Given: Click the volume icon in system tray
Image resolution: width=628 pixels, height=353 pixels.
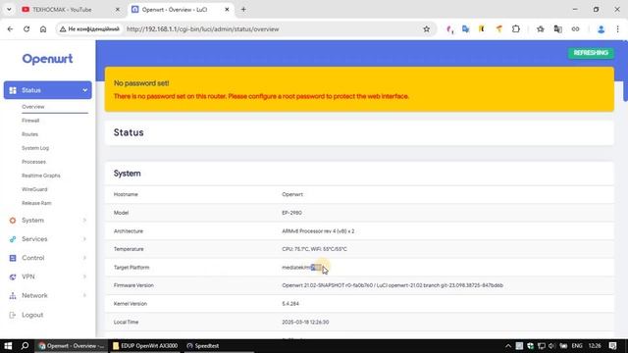Looking at the screenshot, I should (551, 346).
